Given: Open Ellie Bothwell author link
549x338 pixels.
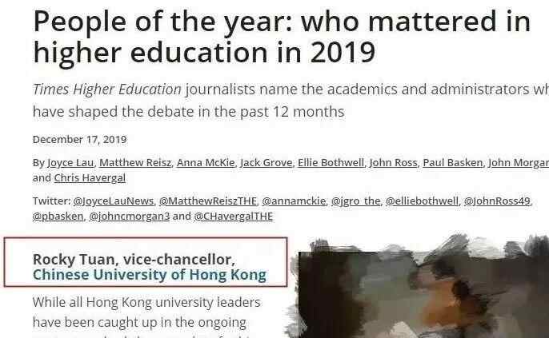Looking at the screenshot, I should 329,162.
